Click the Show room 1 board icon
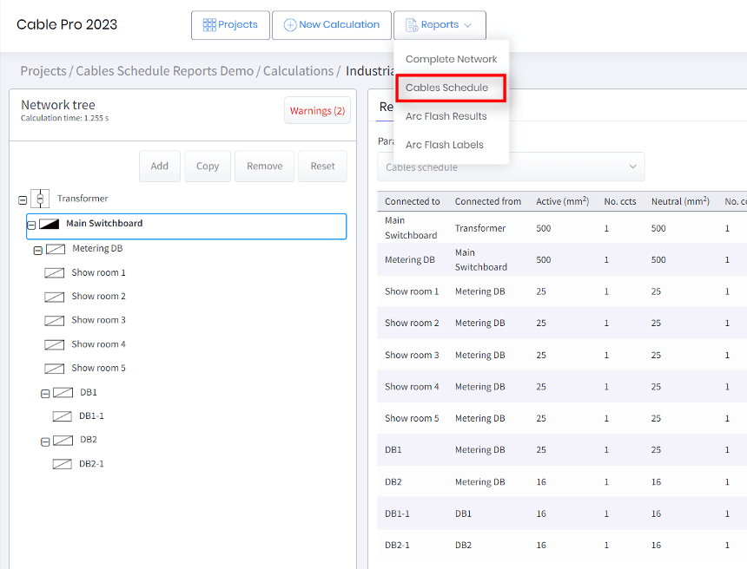 tap(54, 272)
